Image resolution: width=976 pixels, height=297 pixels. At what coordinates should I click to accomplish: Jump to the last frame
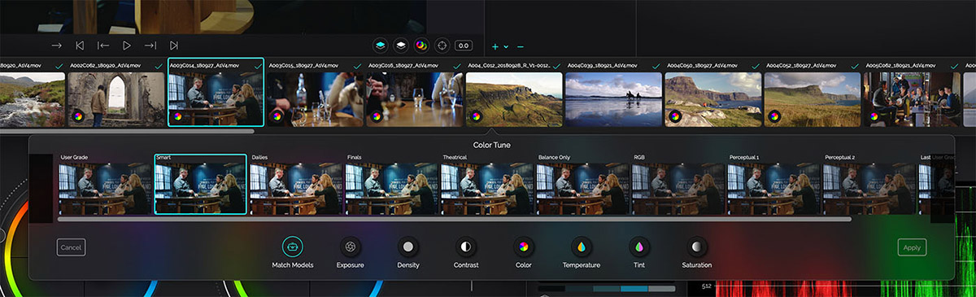coord(174,46)
